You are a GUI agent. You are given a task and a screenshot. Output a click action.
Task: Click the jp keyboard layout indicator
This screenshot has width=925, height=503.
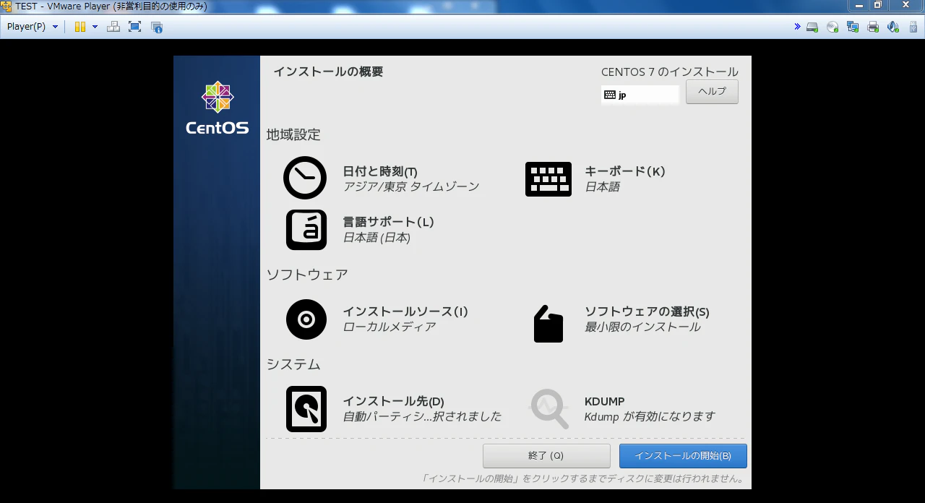tap(640, 95)
